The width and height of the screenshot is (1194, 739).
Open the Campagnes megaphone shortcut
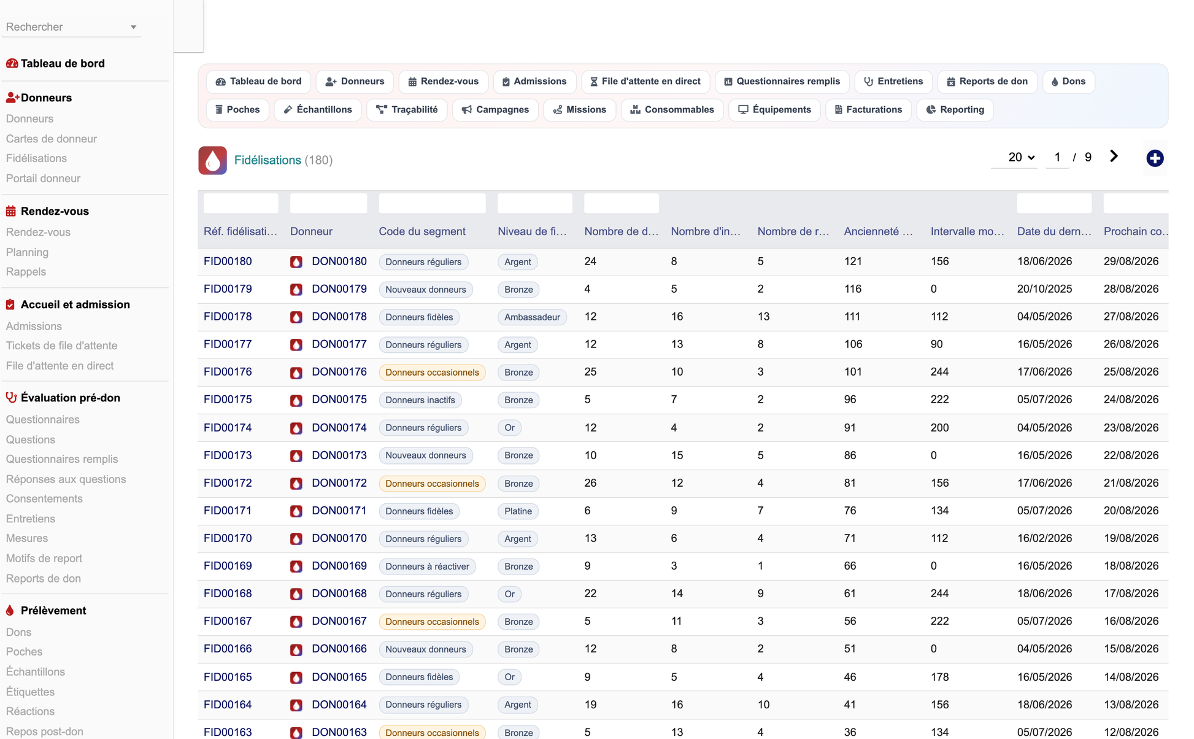click(x=495, y=110)
